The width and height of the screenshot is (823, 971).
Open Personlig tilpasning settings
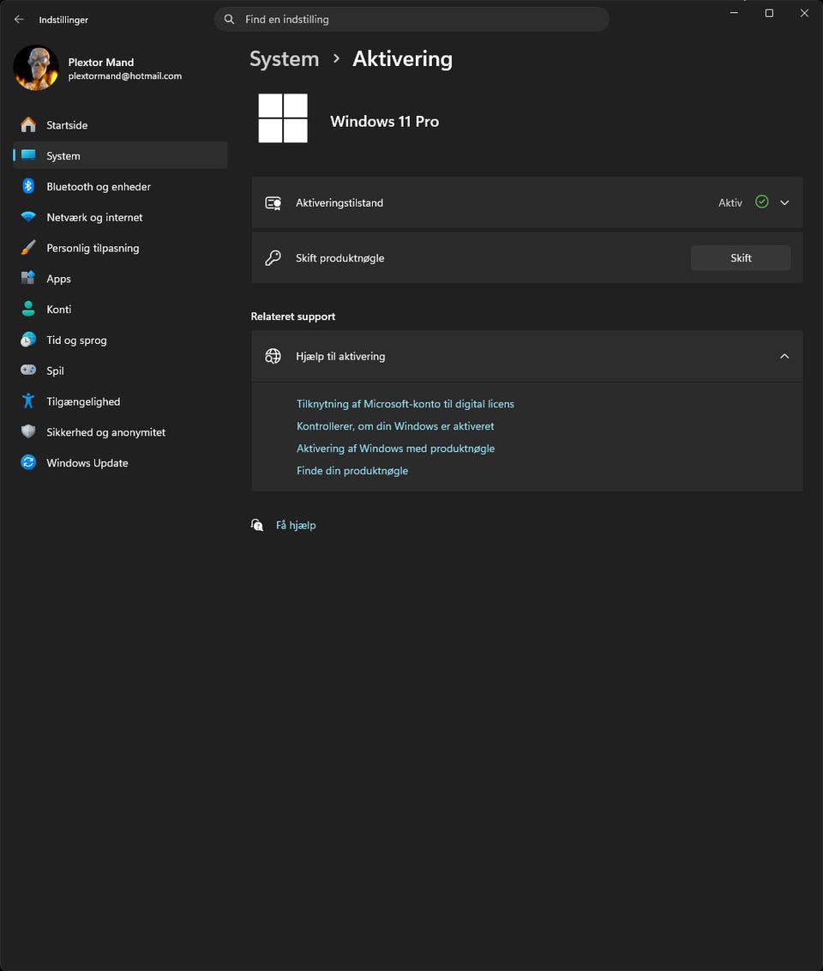pyautogui.click(x=120, y=248)
